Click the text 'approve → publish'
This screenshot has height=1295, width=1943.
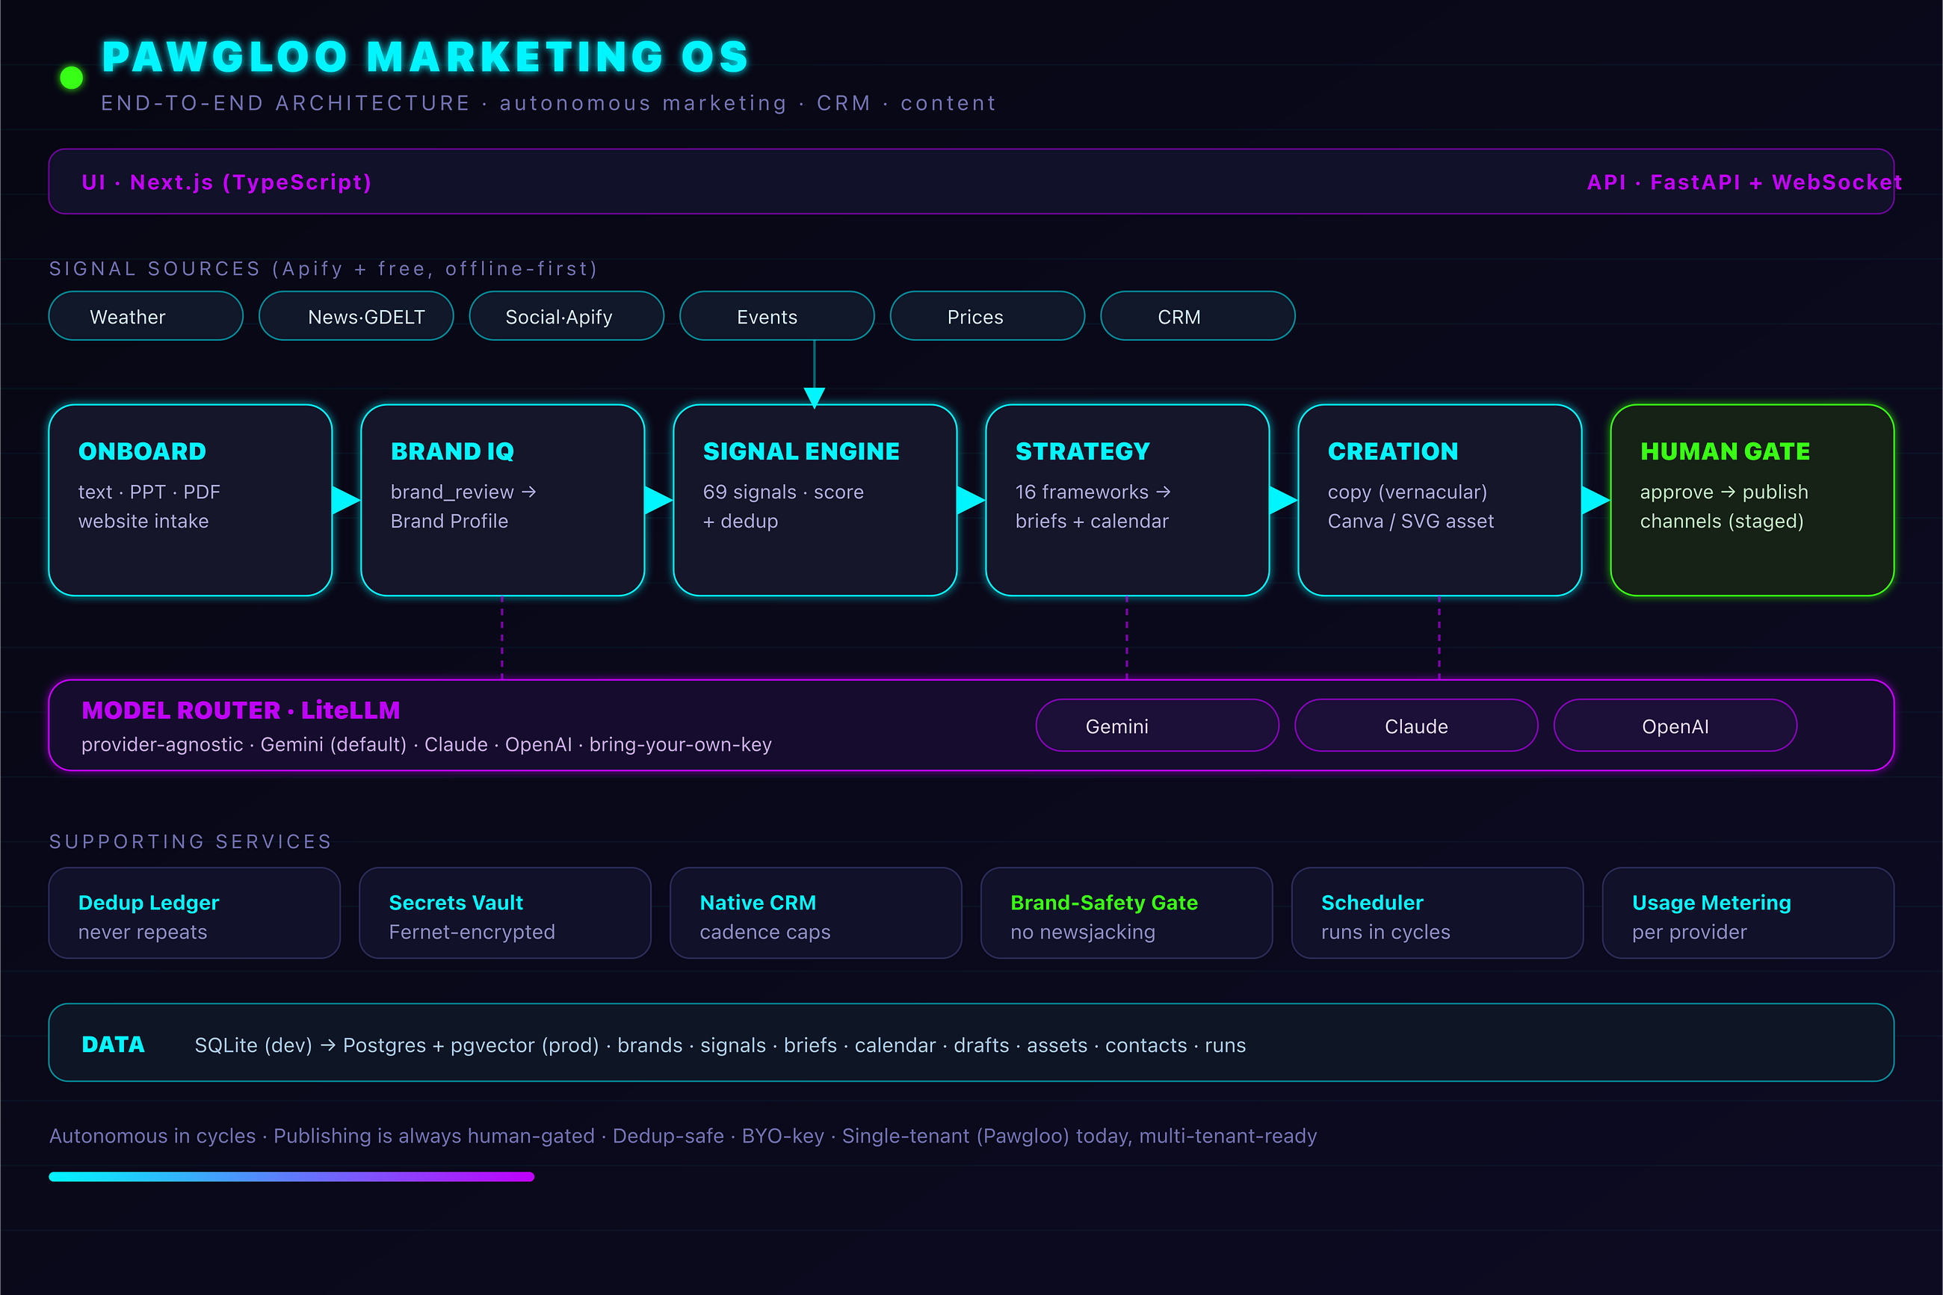coord(1724,492)
